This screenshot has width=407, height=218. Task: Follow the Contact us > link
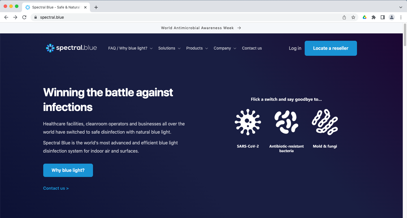(x=56, y=188)
